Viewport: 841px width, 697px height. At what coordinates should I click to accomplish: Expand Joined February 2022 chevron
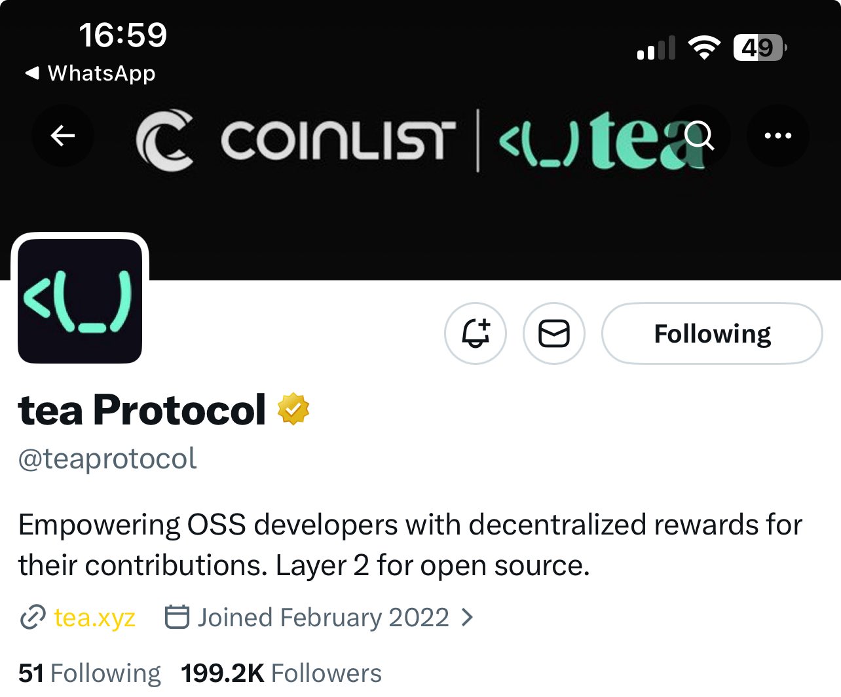click(x=467, y=617)
